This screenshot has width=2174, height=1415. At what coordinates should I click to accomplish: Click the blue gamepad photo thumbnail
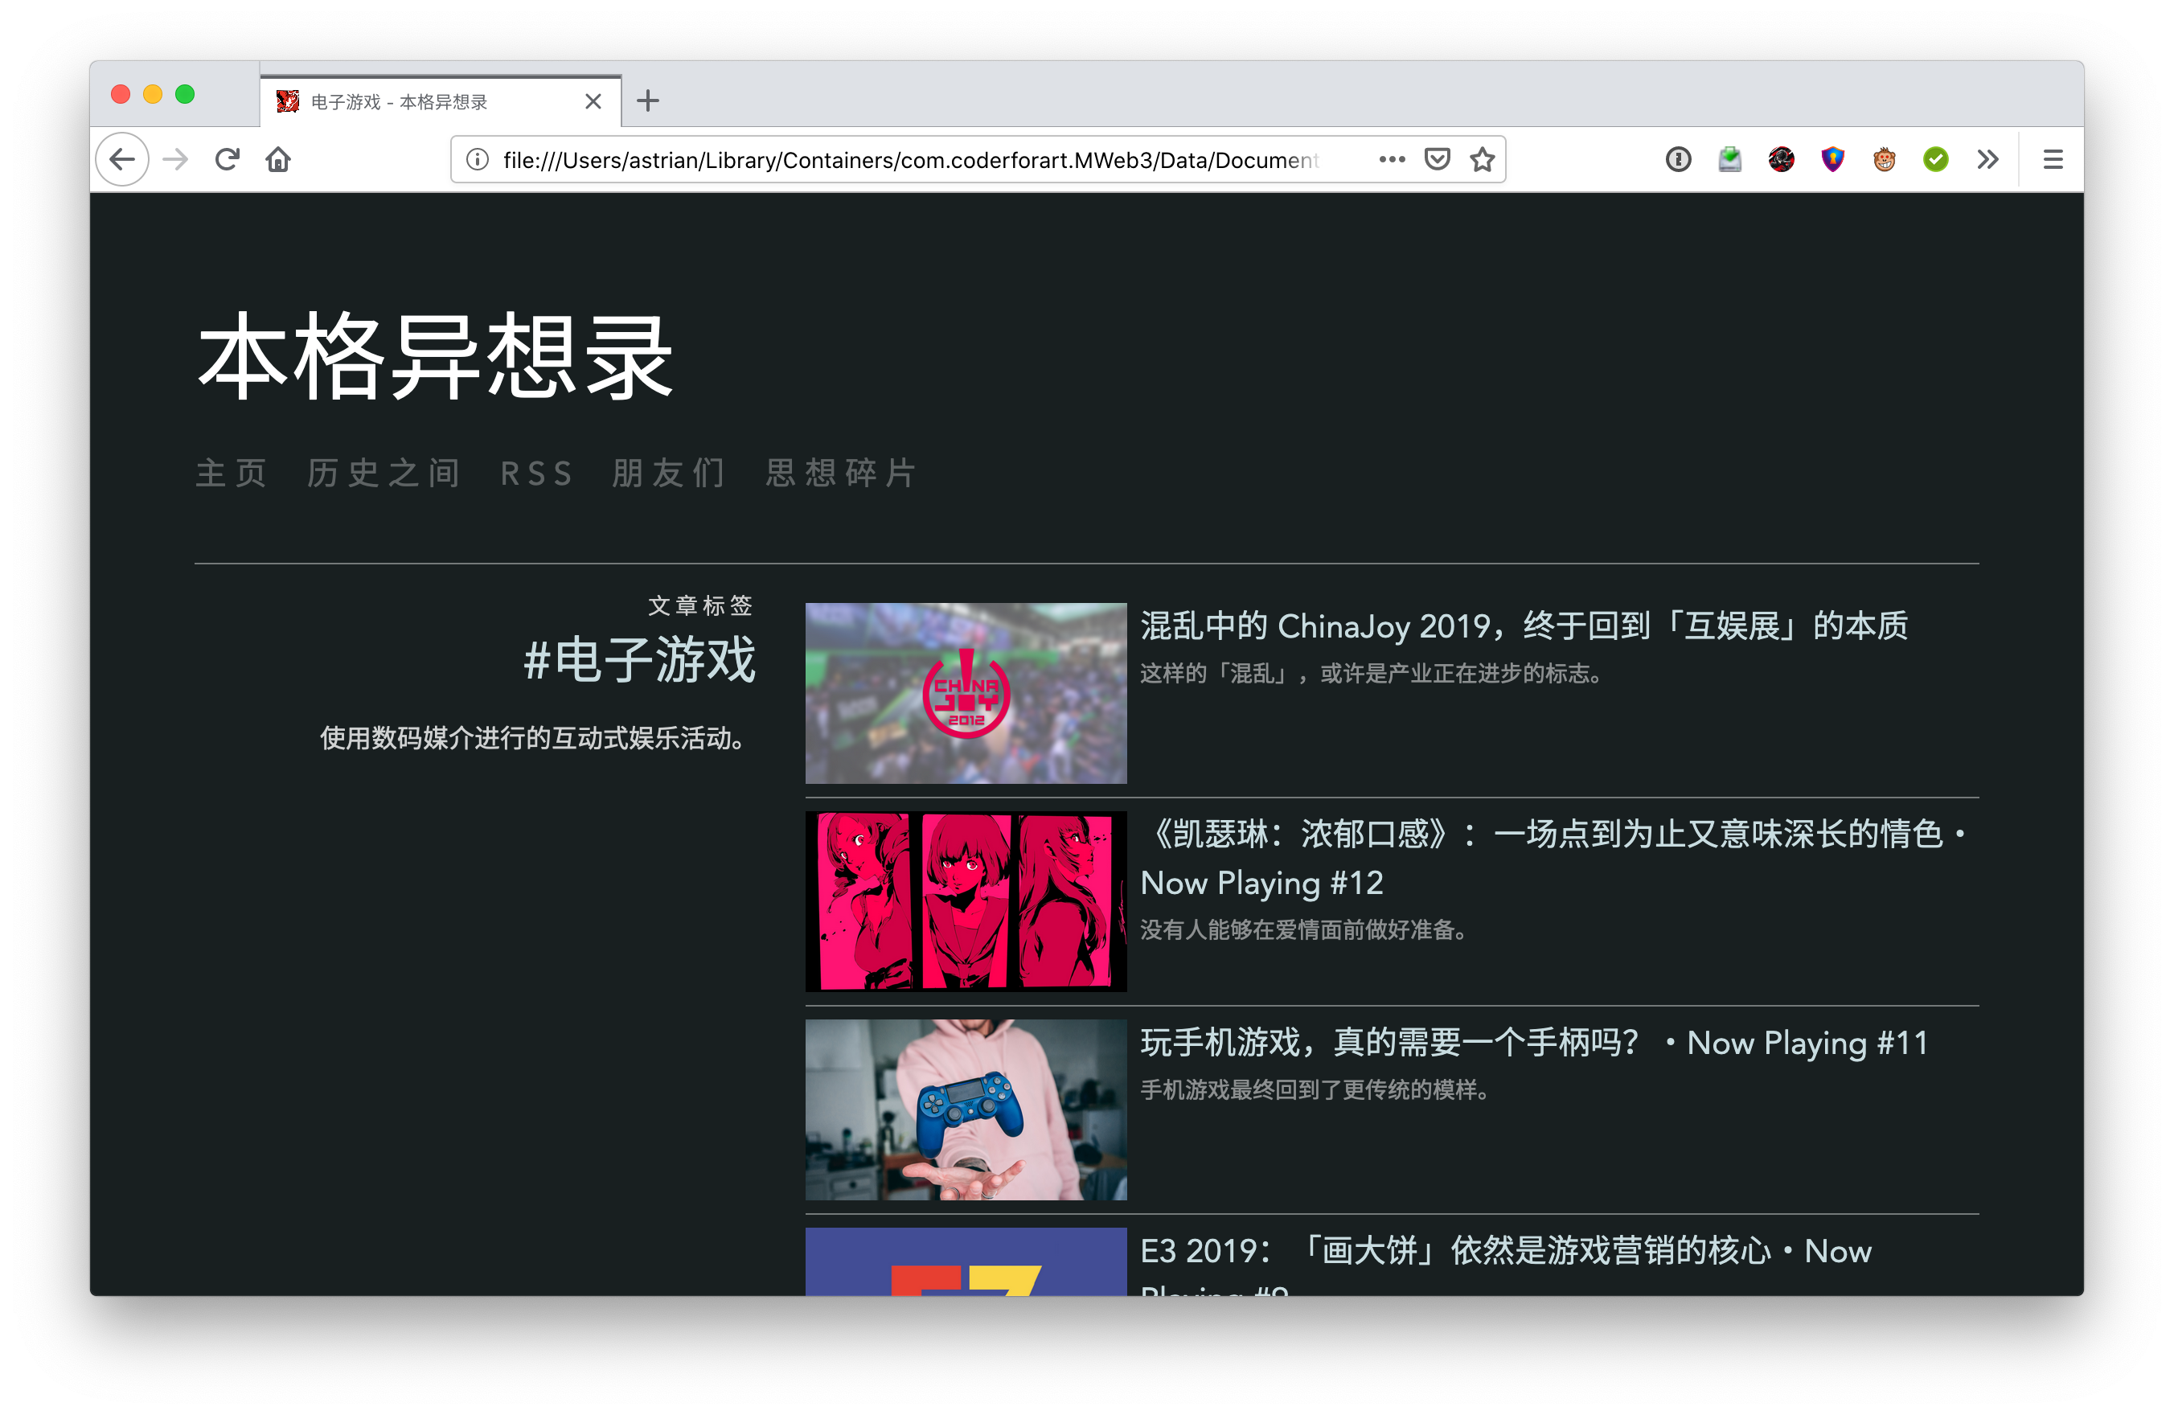[966, 1110]
